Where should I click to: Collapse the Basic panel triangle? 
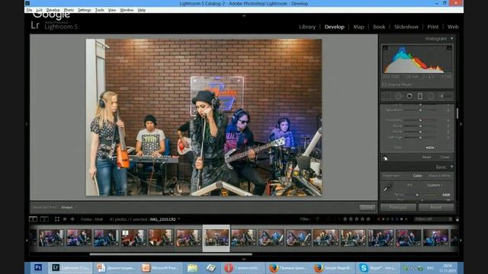coord(452,167)
